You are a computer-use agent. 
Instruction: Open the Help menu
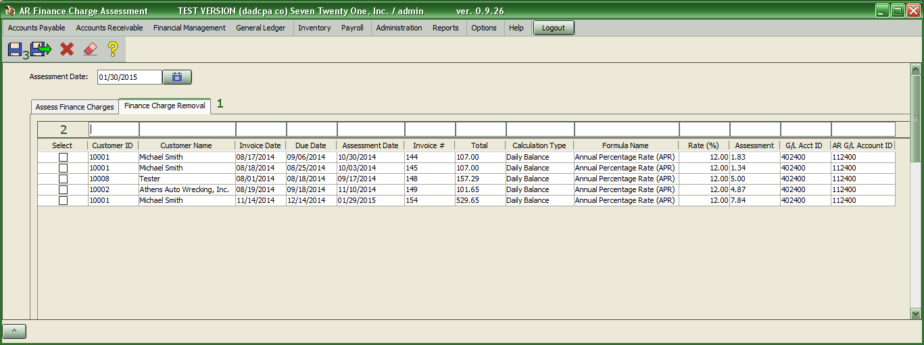coord(516,28)
